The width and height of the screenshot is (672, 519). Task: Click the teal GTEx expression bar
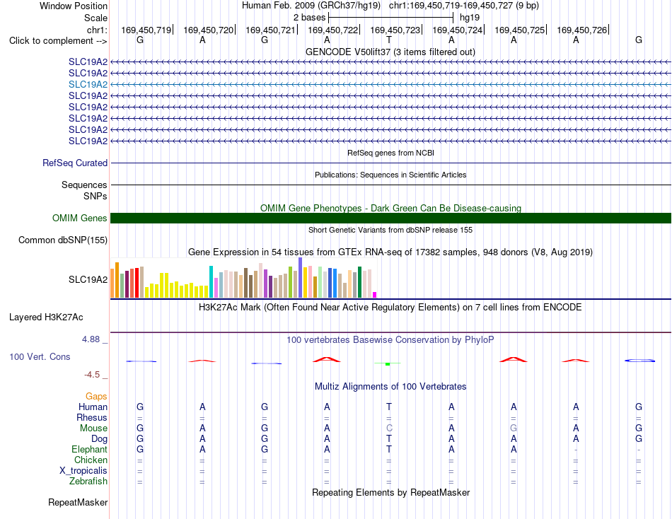click(211, 281)
